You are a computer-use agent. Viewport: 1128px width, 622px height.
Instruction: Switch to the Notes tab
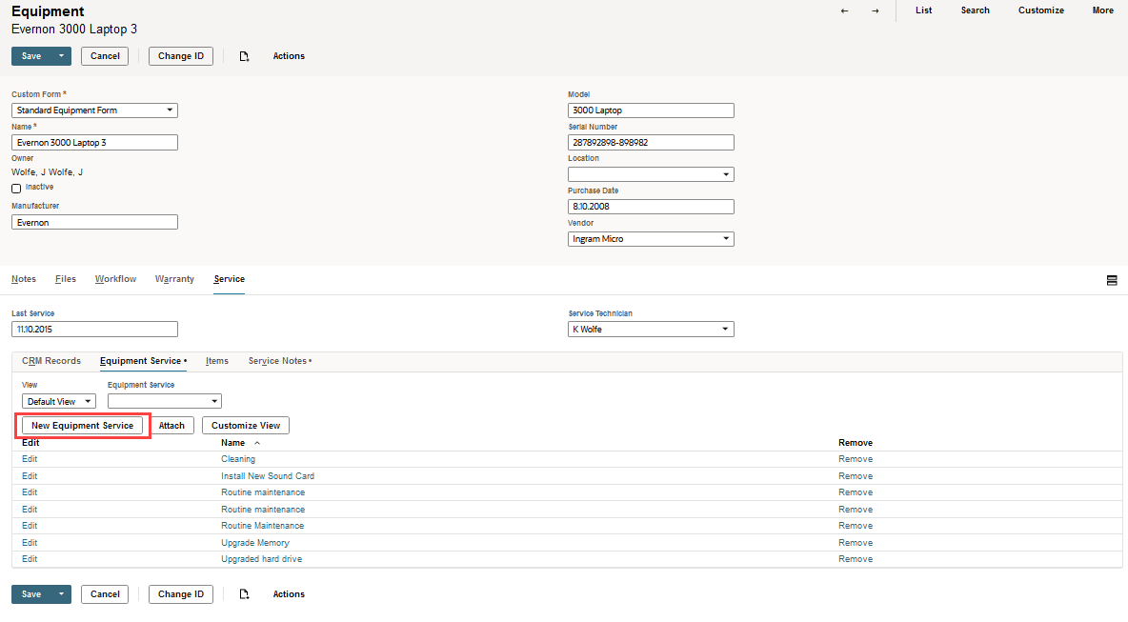coord(24,279)
